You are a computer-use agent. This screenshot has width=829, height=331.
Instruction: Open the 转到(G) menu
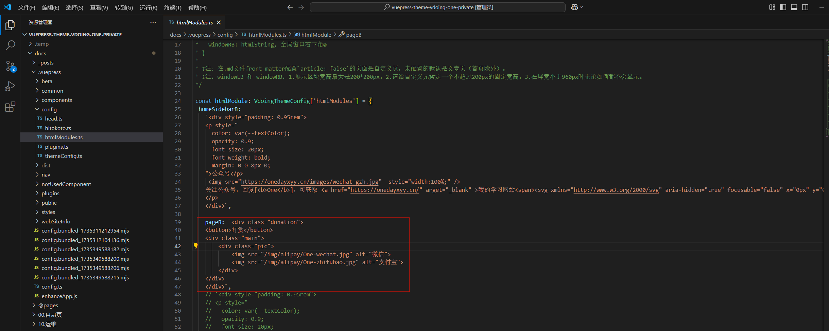[124, 7]
